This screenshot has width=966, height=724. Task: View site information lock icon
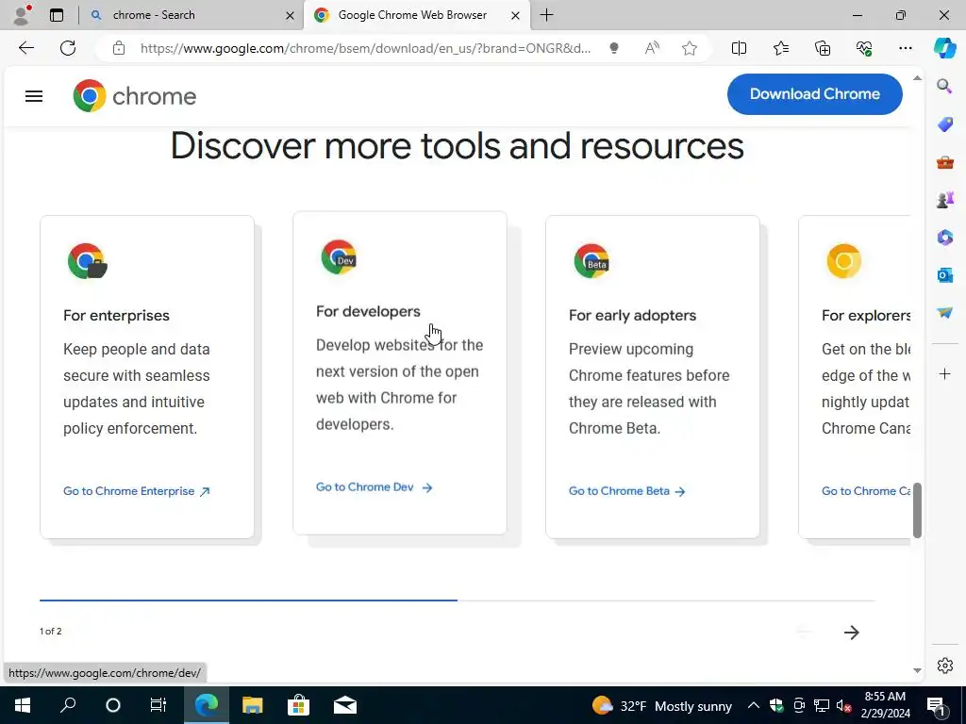coord(119,48)
